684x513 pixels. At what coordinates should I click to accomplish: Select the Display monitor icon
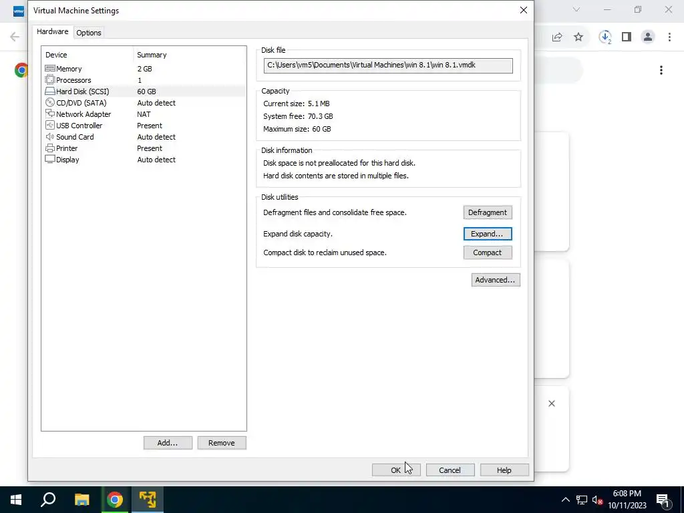click(49, 159)
